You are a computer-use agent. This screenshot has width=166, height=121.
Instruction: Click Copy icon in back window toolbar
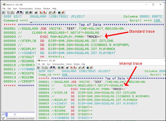(8, 13)
